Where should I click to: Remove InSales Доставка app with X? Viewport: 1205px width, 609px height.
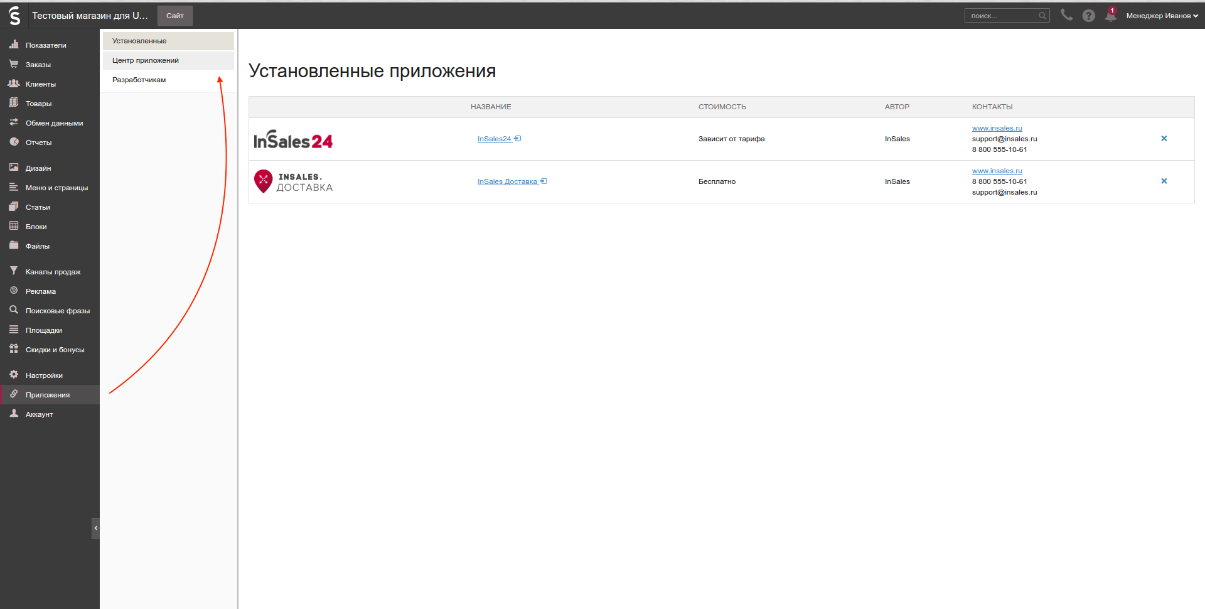(1164, 181)
